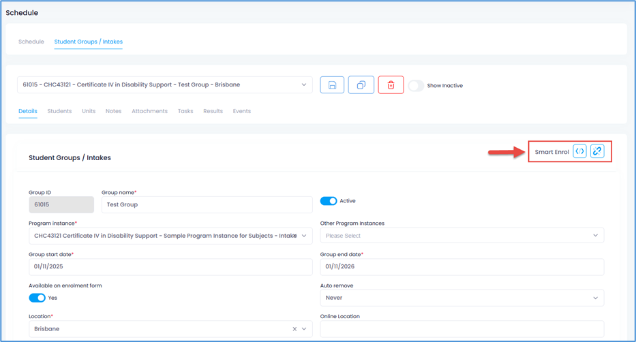Click the red Delete trash icon

point(391,85)
